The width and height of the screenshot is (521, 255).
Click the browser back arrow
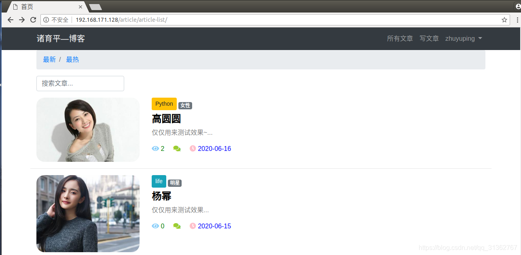coord(11,20)
